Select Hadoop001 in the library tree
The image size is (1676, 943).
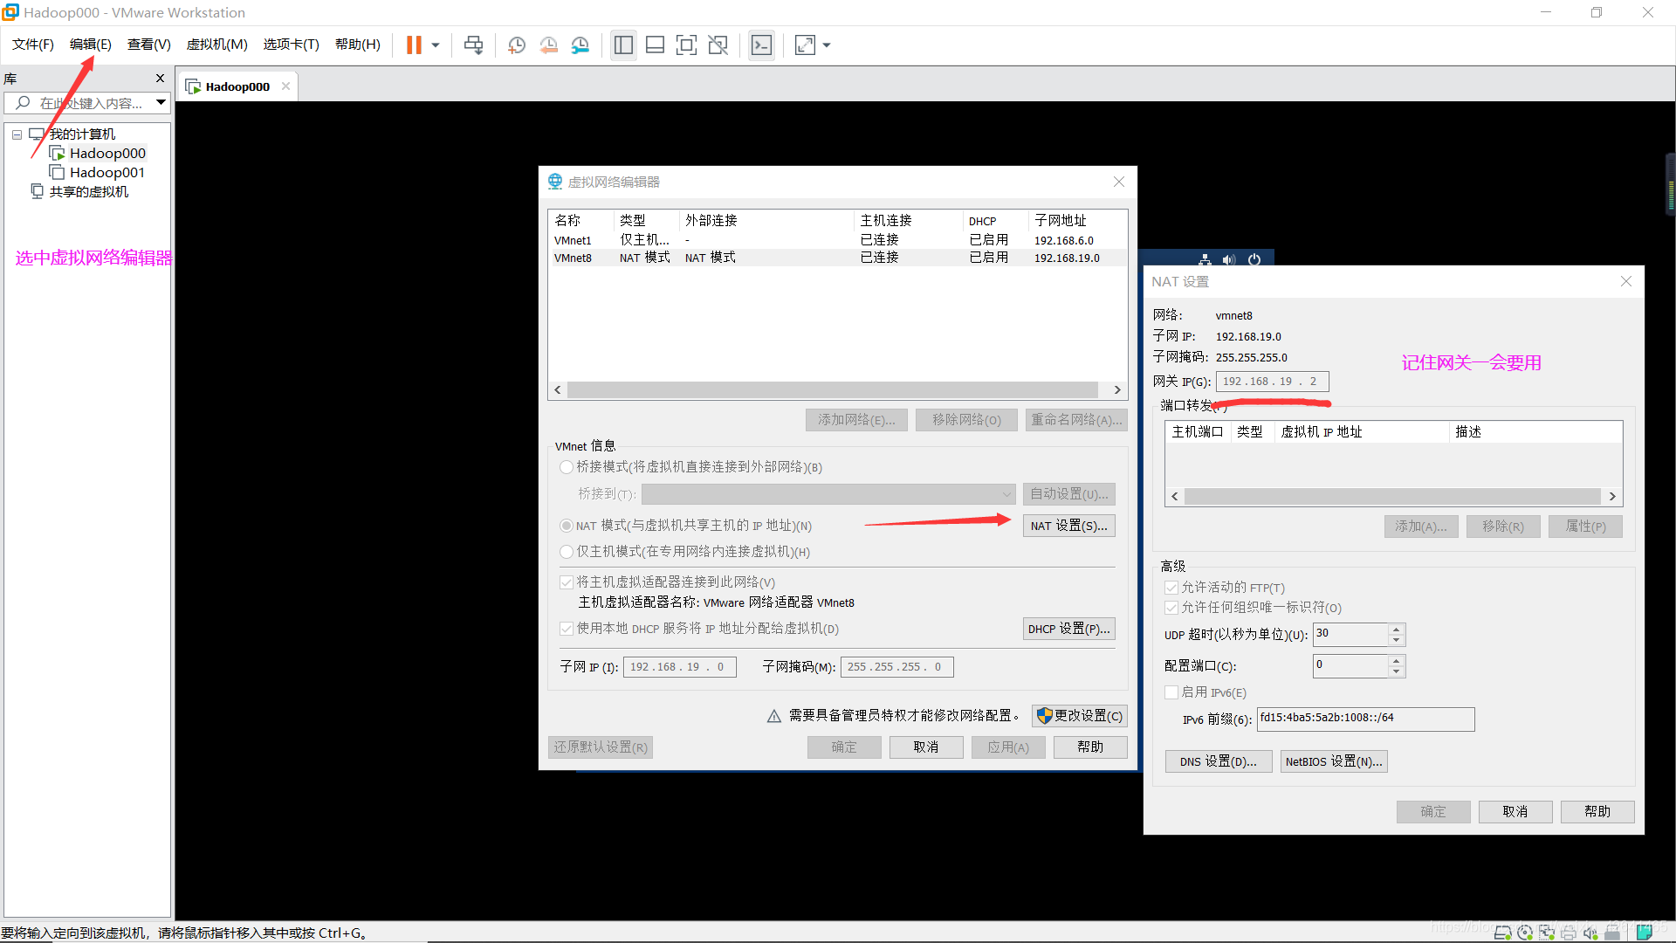(x=106, y=173)
